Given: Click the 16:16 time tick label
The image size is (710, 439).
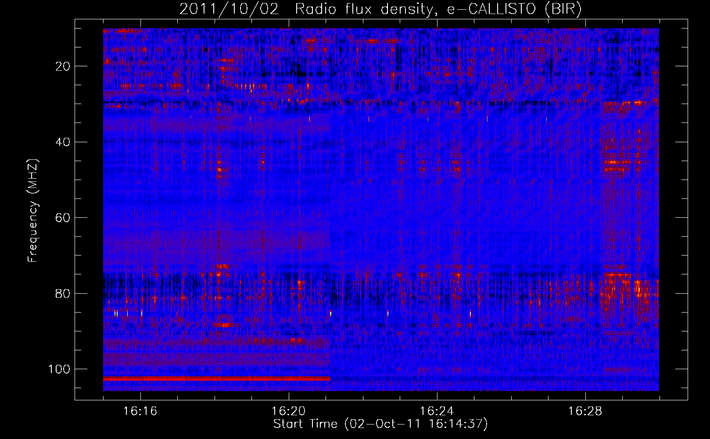Looking at the screenshot, I should click(140, 411).
